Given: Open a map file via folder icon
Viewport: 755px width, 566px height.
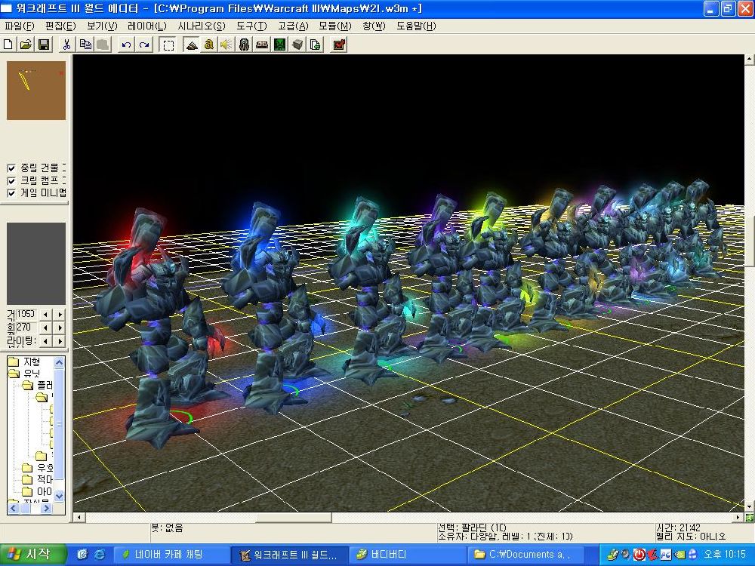Looking at the screenshot, I should point(26,45).
